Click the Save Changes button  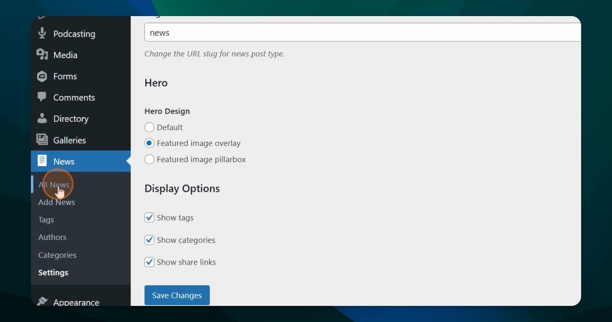pos(177,295)
